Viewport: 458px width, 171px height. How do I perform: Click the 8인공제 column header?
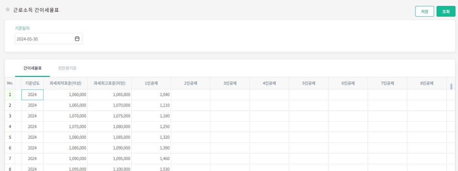(427, 83)
